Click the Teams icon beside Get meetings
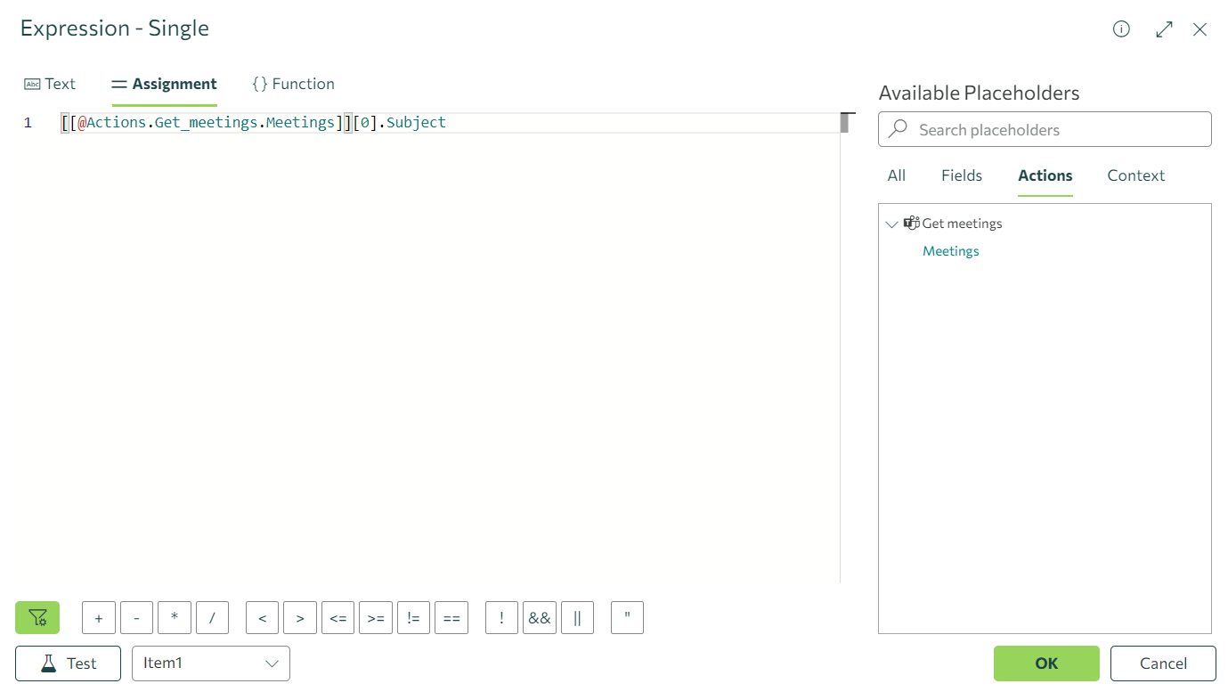The image size is (1228, 700). pyautogui.click(x=911, y=224)
